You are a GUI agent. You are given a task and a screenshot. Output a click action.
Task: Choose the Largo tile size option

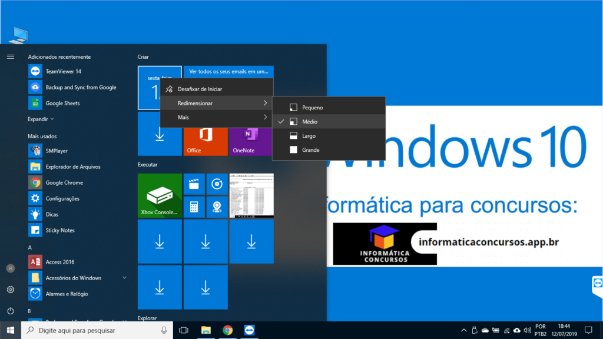tap(310, 136)
